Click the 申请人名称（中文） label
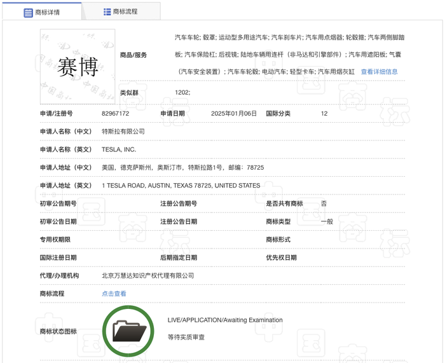Viewport: 445px width, 363px height. 66,132
